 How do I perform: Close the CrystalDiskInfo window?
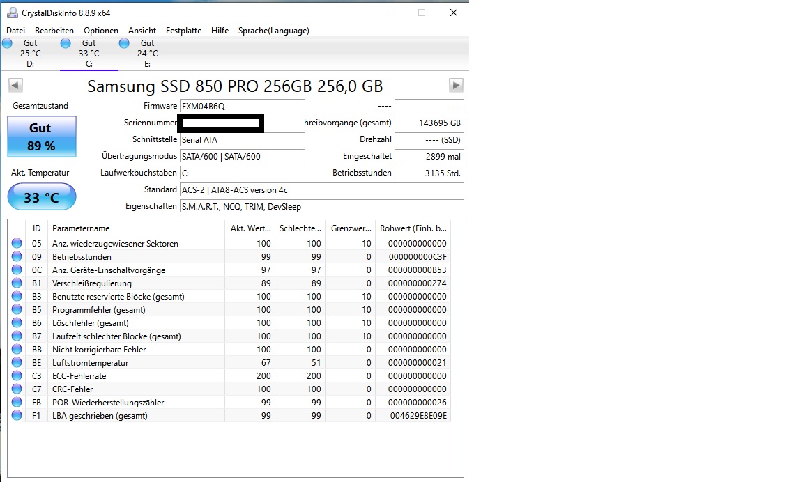tap(454, 13)
